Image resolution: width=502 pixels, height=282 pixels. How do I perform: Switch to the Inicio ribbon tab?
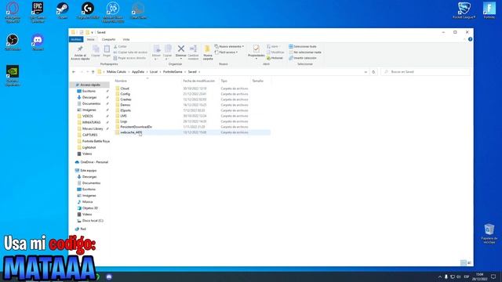tap(91, 39)
